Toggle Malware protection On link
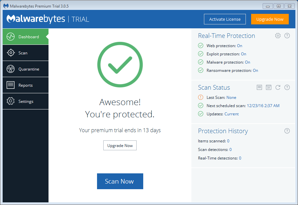 click(x=248, y=62)
